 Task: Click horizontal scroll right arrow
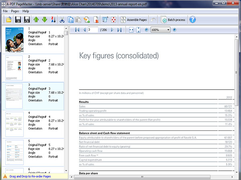(232, 177)
